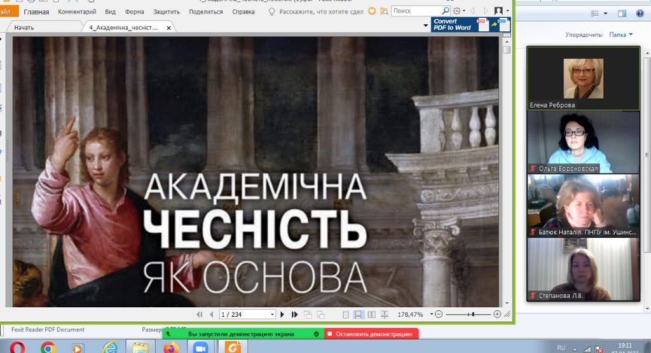Go to next page arrow

click(282, 314)
